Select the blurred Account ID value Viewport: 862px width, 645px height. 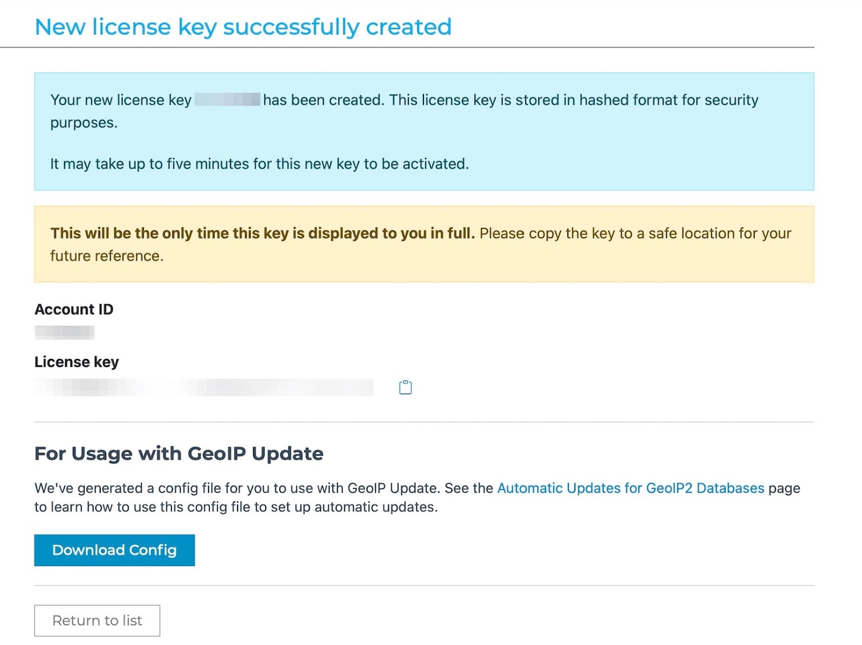pyautogui.click(x=65, y=332)
